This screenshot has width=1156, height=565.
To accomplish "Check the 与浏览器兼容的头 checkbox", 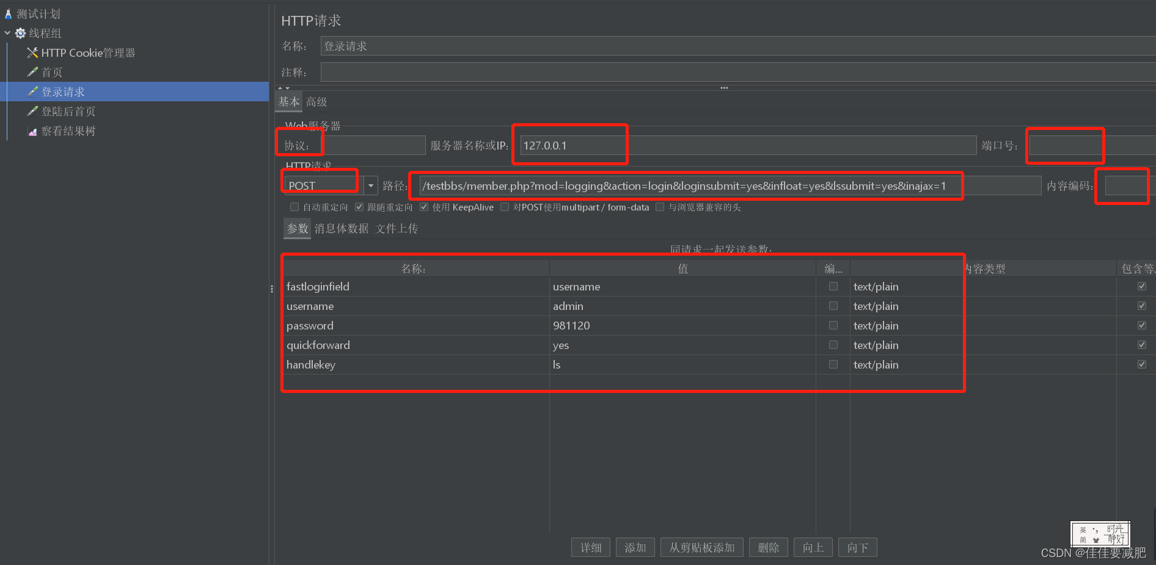I will point(660,207).
